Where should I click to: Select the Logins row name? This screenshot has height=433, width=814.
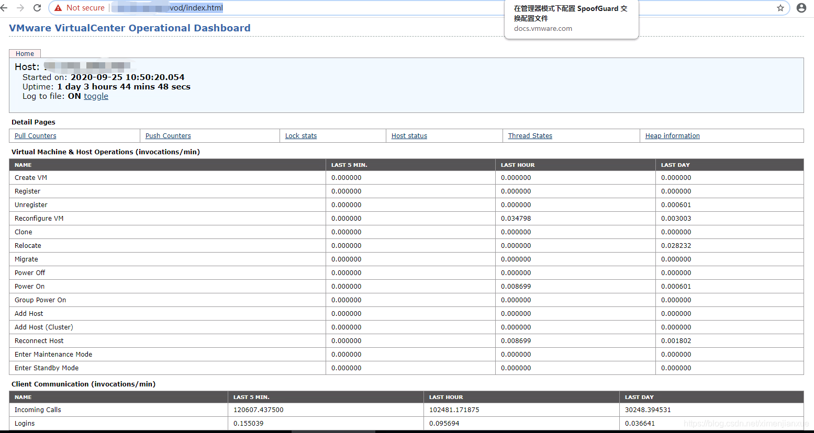click(25, 424)
